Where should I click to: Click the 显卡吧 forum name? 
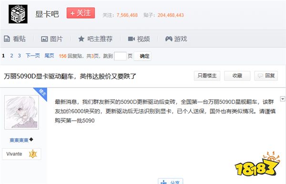click(47, 14)
